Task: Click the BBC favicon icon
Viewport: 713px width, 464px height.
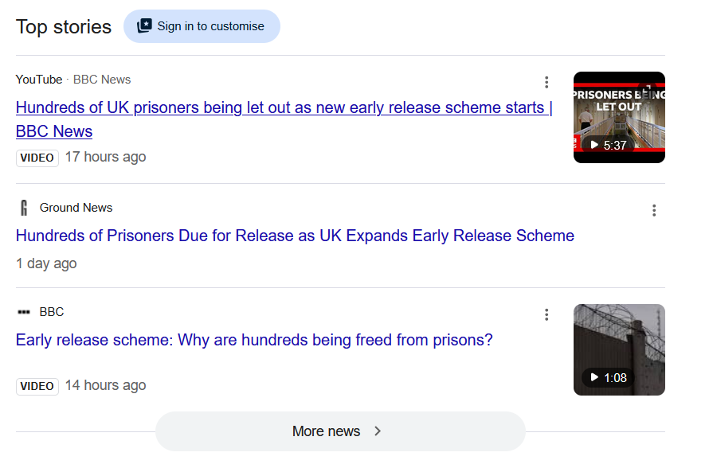Action: click(24, 312)
